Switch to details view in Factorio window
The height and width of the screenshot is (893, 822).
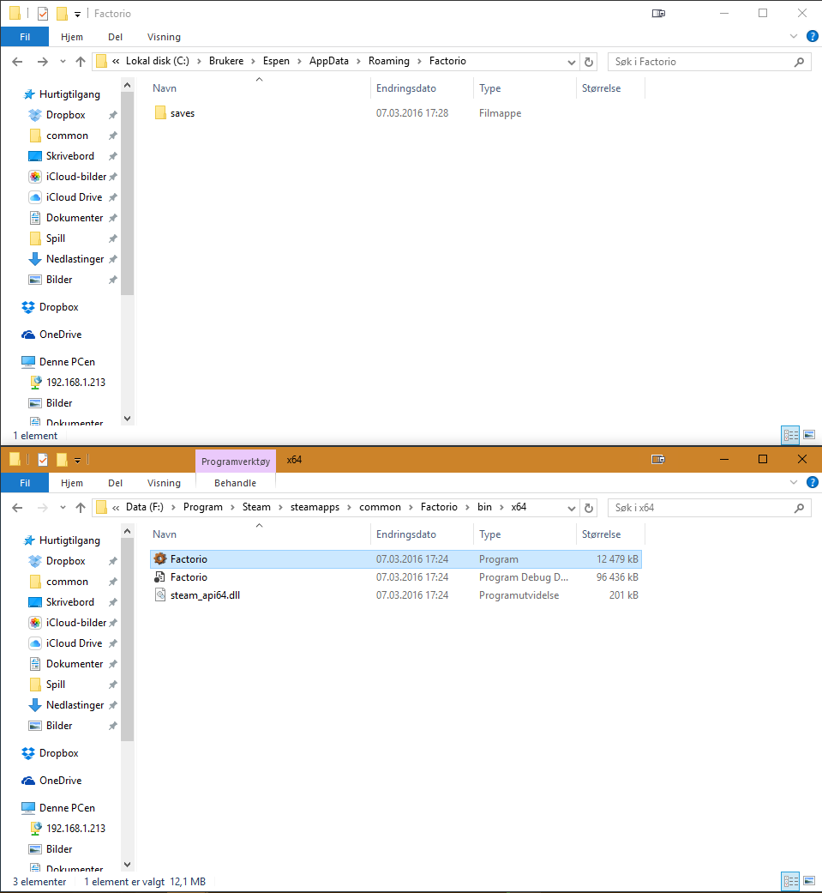[x=790, y=436]
